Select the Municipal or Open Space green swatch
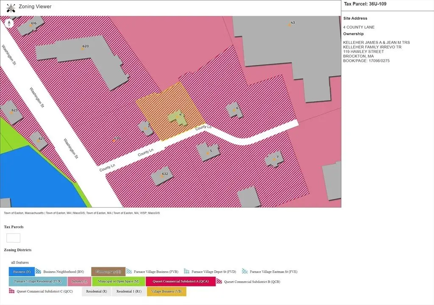 coord(118,281)
